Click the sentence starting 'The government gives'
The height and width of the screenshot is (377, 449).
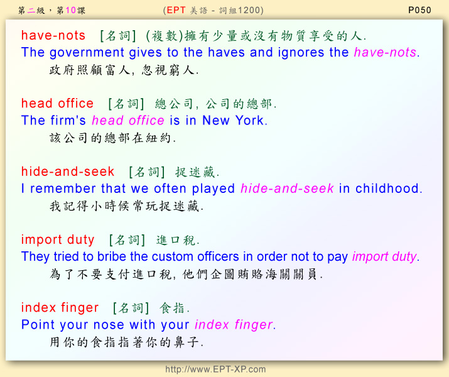(x=220, y=53)
